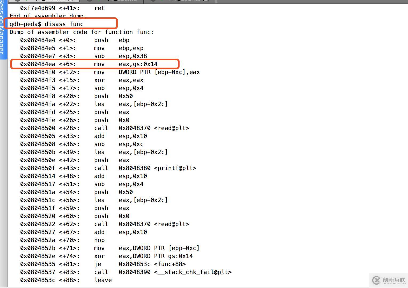Click address 0x080484fd at offset <+25>

click(x=38, y=112)
